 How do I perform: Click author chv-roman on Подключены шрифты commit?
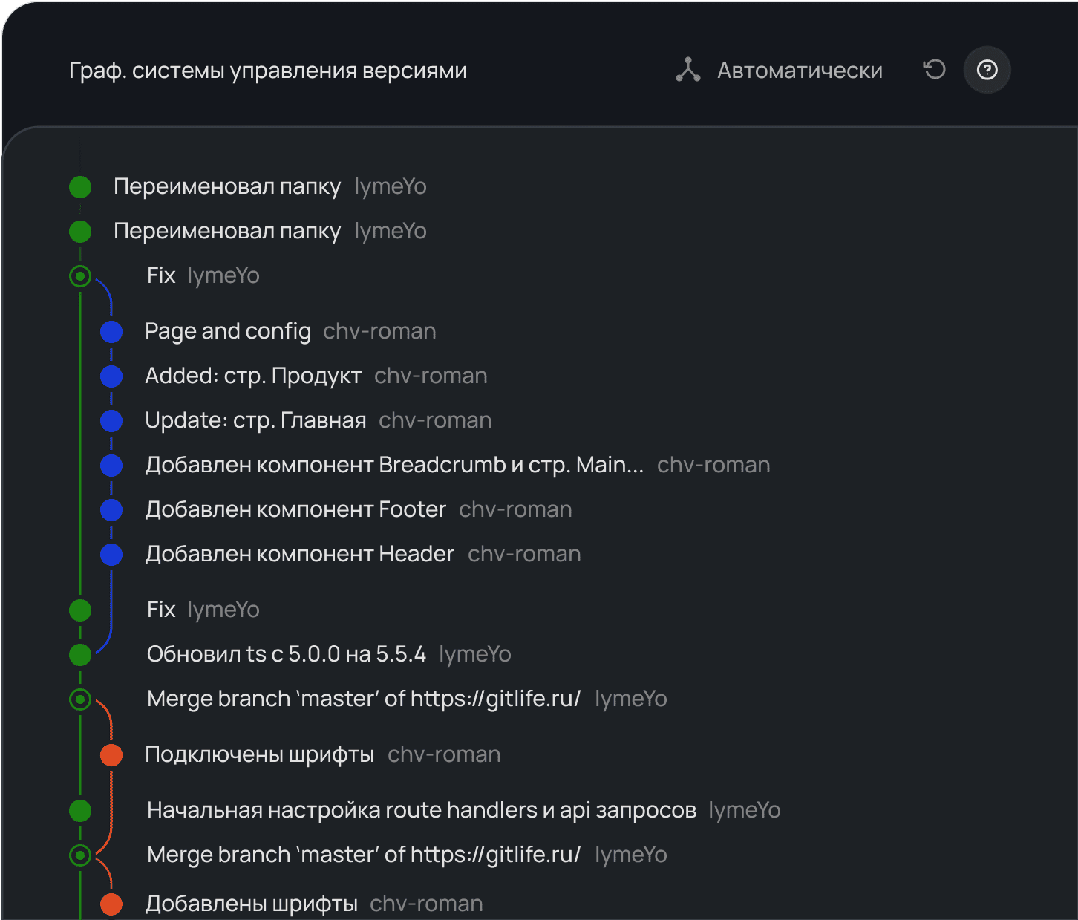tap(444, 754)
